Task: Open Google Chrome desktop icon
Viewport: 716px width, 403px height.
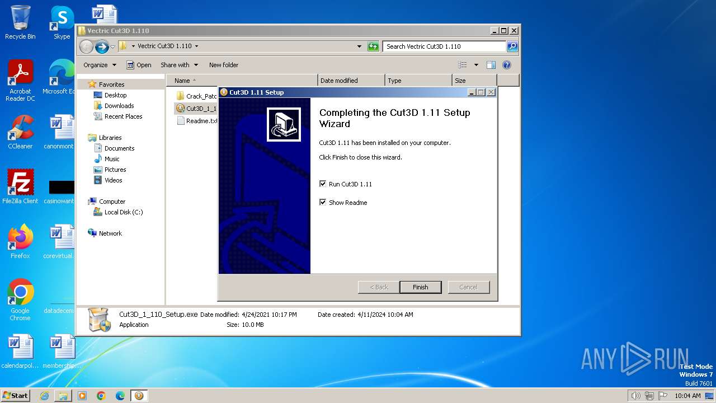Action: pos(20,300)
